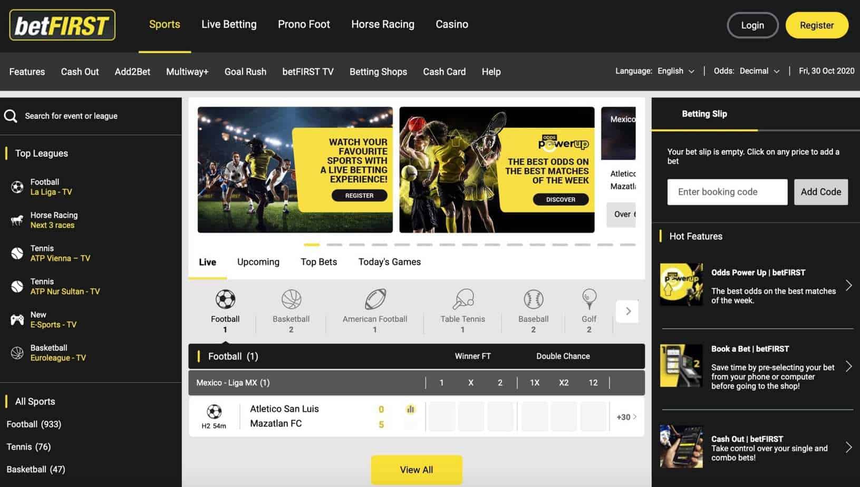Open the Odds Decimal dropdown
The width and height of the screenshot is (860, 487).
point(759,71)
